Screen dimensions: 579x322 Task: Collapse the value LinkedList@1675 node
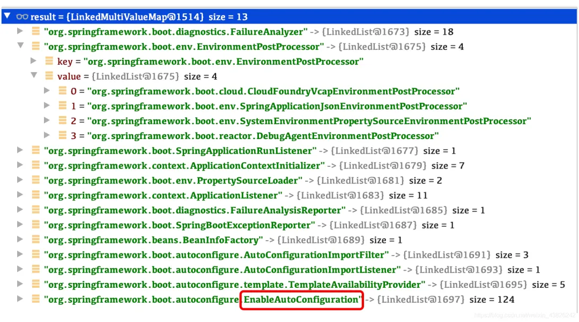[x=34, y=76]
